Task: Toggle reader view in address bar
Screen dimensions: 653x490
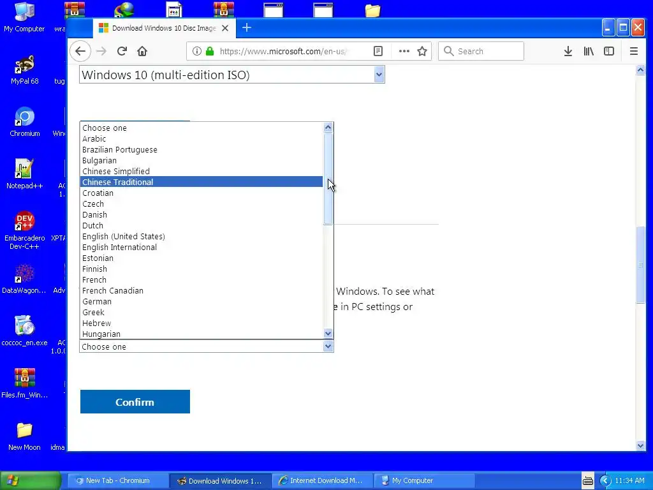Action: (378, 51)
